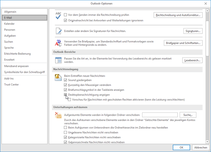This screenshot has height=152, width=211.
Task: Click the Lesebereich button
Action: click(193, 60)
